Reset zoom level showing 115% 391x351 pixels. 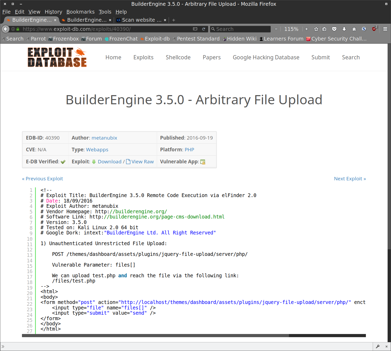[x=291, y=29]
